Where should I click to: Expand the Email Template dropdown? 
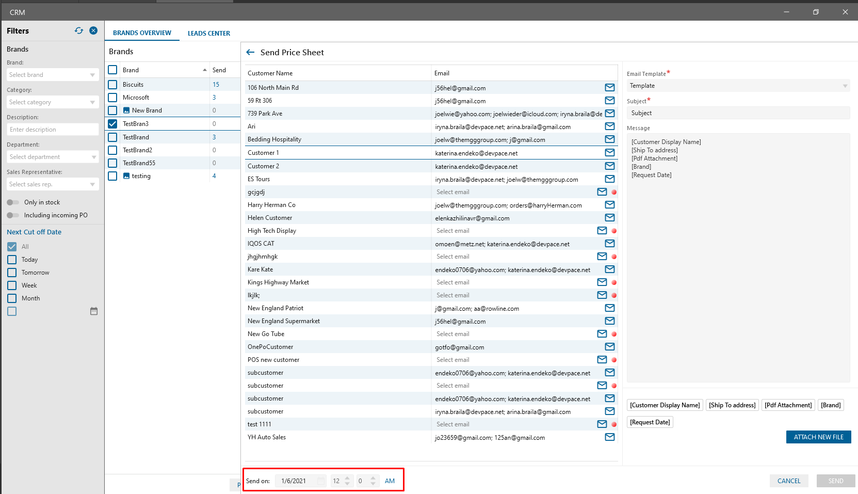pos(738,86)
